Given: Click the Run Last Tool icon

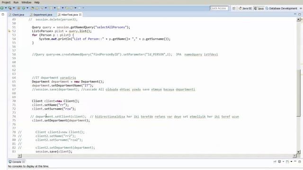Looking at the screenshot, I should click(9, 8).
